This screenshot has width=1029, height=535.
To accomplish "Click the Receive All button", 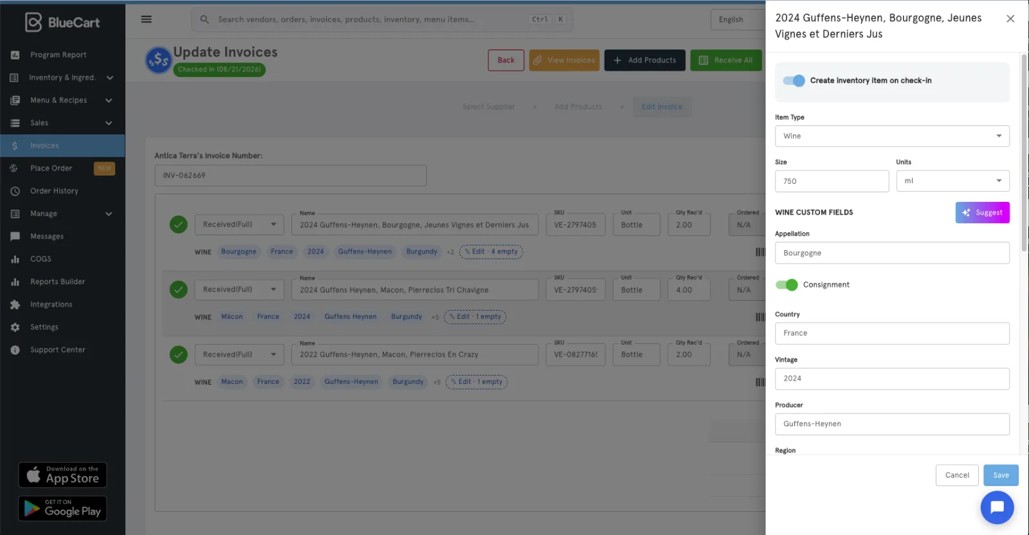I will pos(726,60).
